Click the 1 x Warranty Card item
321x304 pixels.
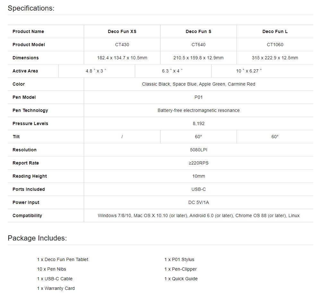coord(56,288)
